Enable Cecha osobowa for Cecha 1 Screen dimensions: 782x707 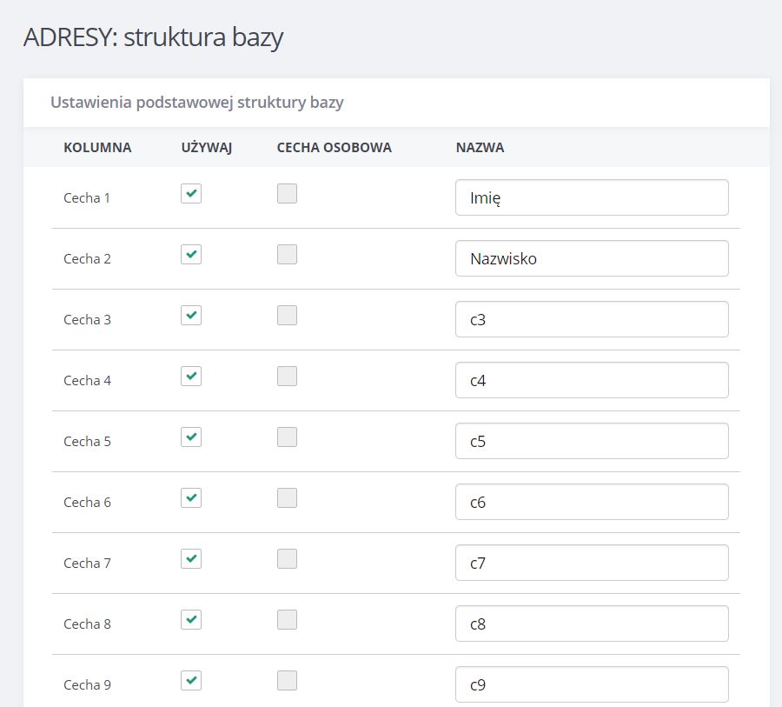click(x=288, y=194)
